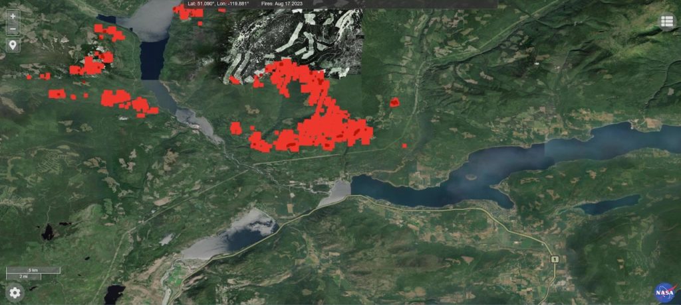Click the NASA logo
The width and height of the screenshot is (681, 305).
(665, 292)
